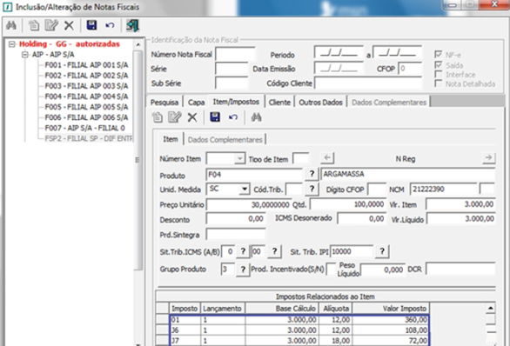
Task: Open lookup for Sit. Trib. IPI field
Action: (x=382, y=251)
